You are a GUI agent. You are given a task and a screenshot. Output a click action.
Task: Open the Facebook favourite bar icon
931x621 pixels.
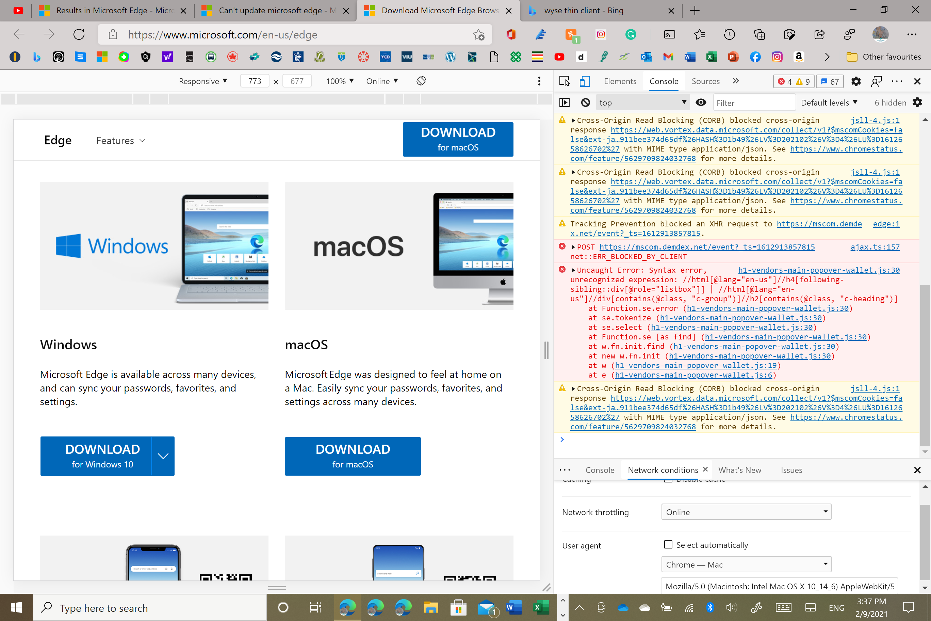pyautogui.click(x=755, y=57)
